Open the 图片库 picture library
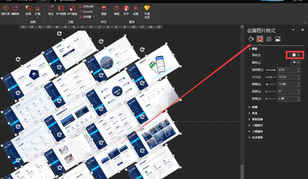Viewport: 308px width, 179px height. coord(6,10)
